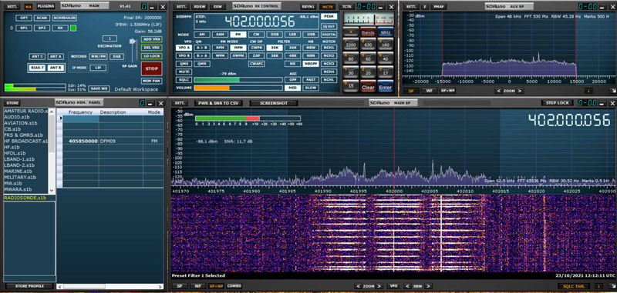Click TCTR in RX Control header
This screenshot has width=617, height=293.
pos(346,7)
